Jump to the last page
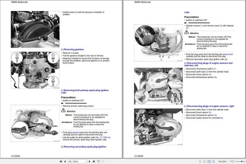This screenshot has width=246, height=164. tap(94, 161)
